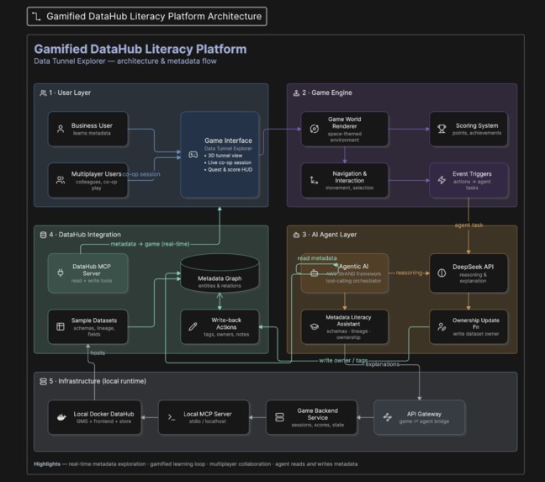
Task: Click the server icon on Game Backend Service
Action: click(279, 417)
